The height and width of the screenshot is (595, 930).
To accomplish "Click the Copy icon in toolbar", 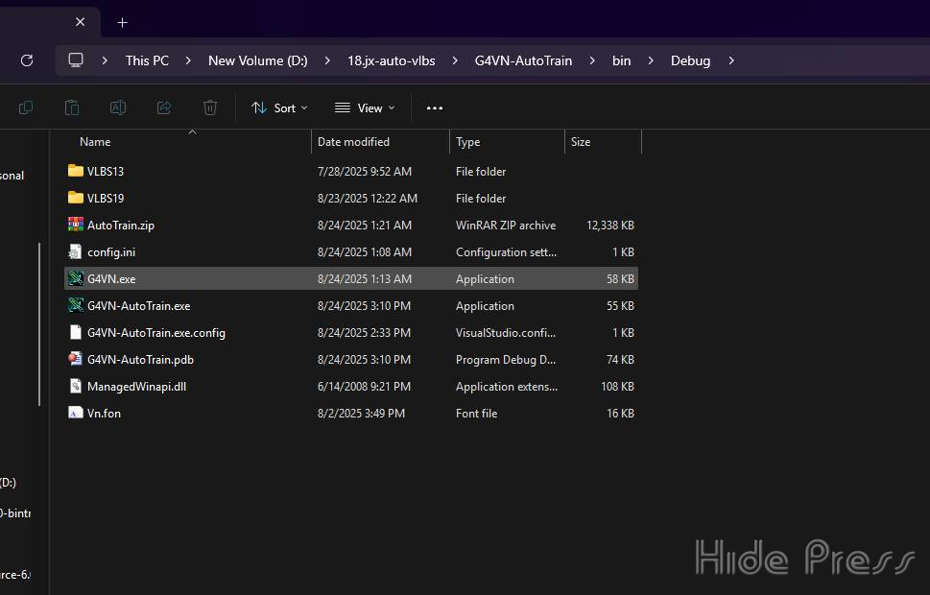I will pyautogui.click(x=26, y=107).
